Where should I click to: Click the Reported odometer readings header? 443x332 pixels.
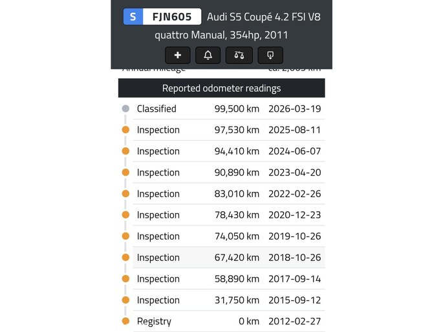(221, 88)
